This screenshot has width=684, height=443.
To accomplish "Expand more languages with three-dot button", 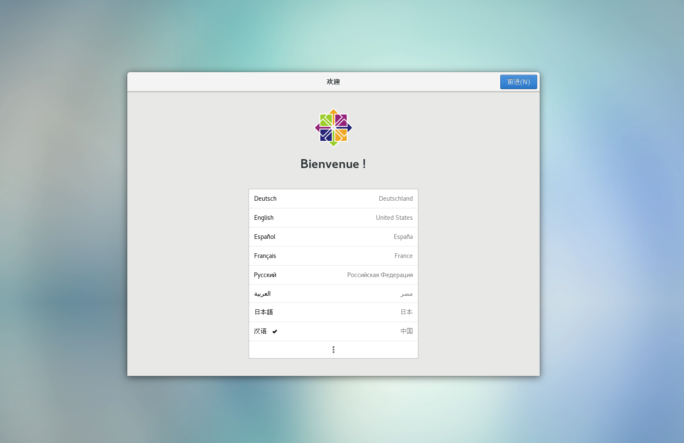I will point(333,350).
